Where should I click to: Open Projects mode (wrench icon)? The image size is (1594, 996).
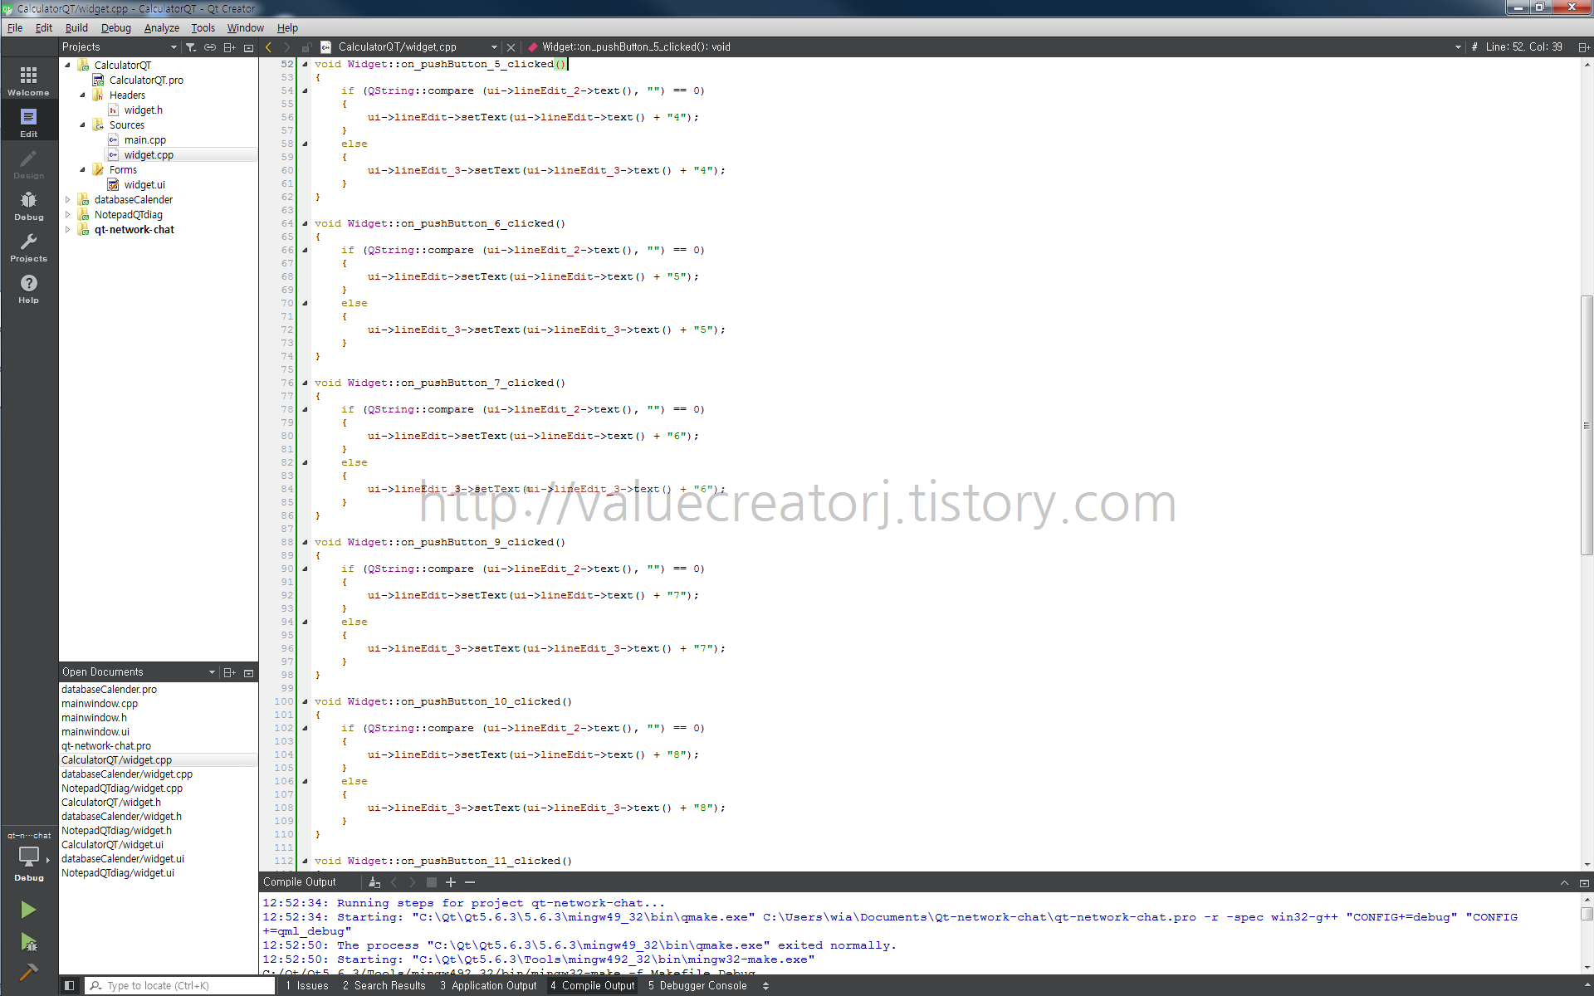point(28,247)
